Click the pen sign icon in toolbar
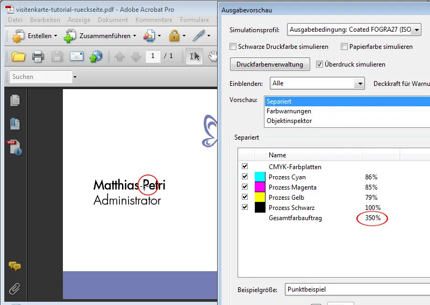Image resolution: width=430 pixels, height=305 pixels. [x=198, y=35]
